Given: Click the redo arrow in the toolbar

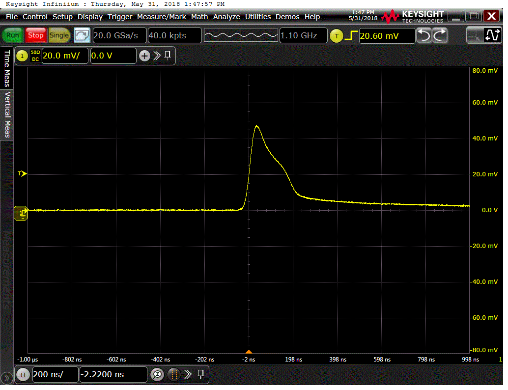Looking at the screenshot, I should [x=440, y=35].
